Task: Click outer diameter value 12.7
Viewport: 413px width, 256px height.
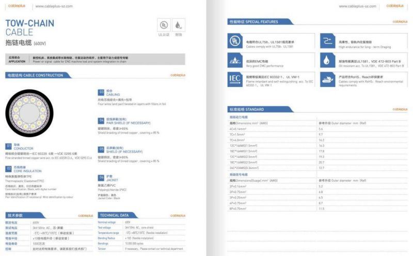Action: 321,168
